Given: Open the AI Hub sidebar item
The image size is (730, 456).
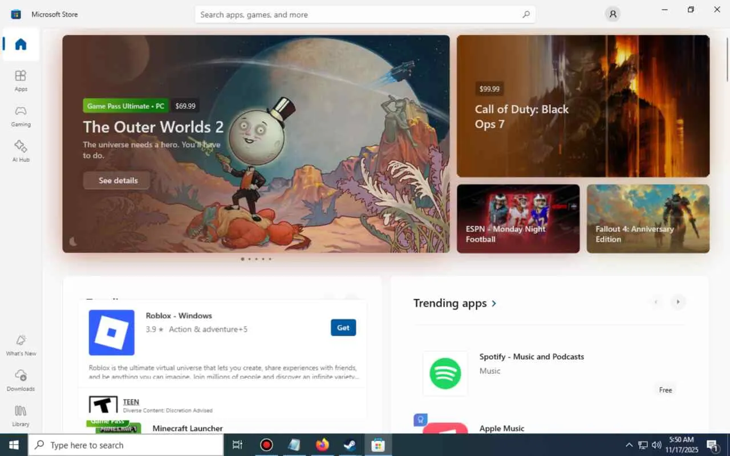Looking at the screenshot, I should point(21,151).
